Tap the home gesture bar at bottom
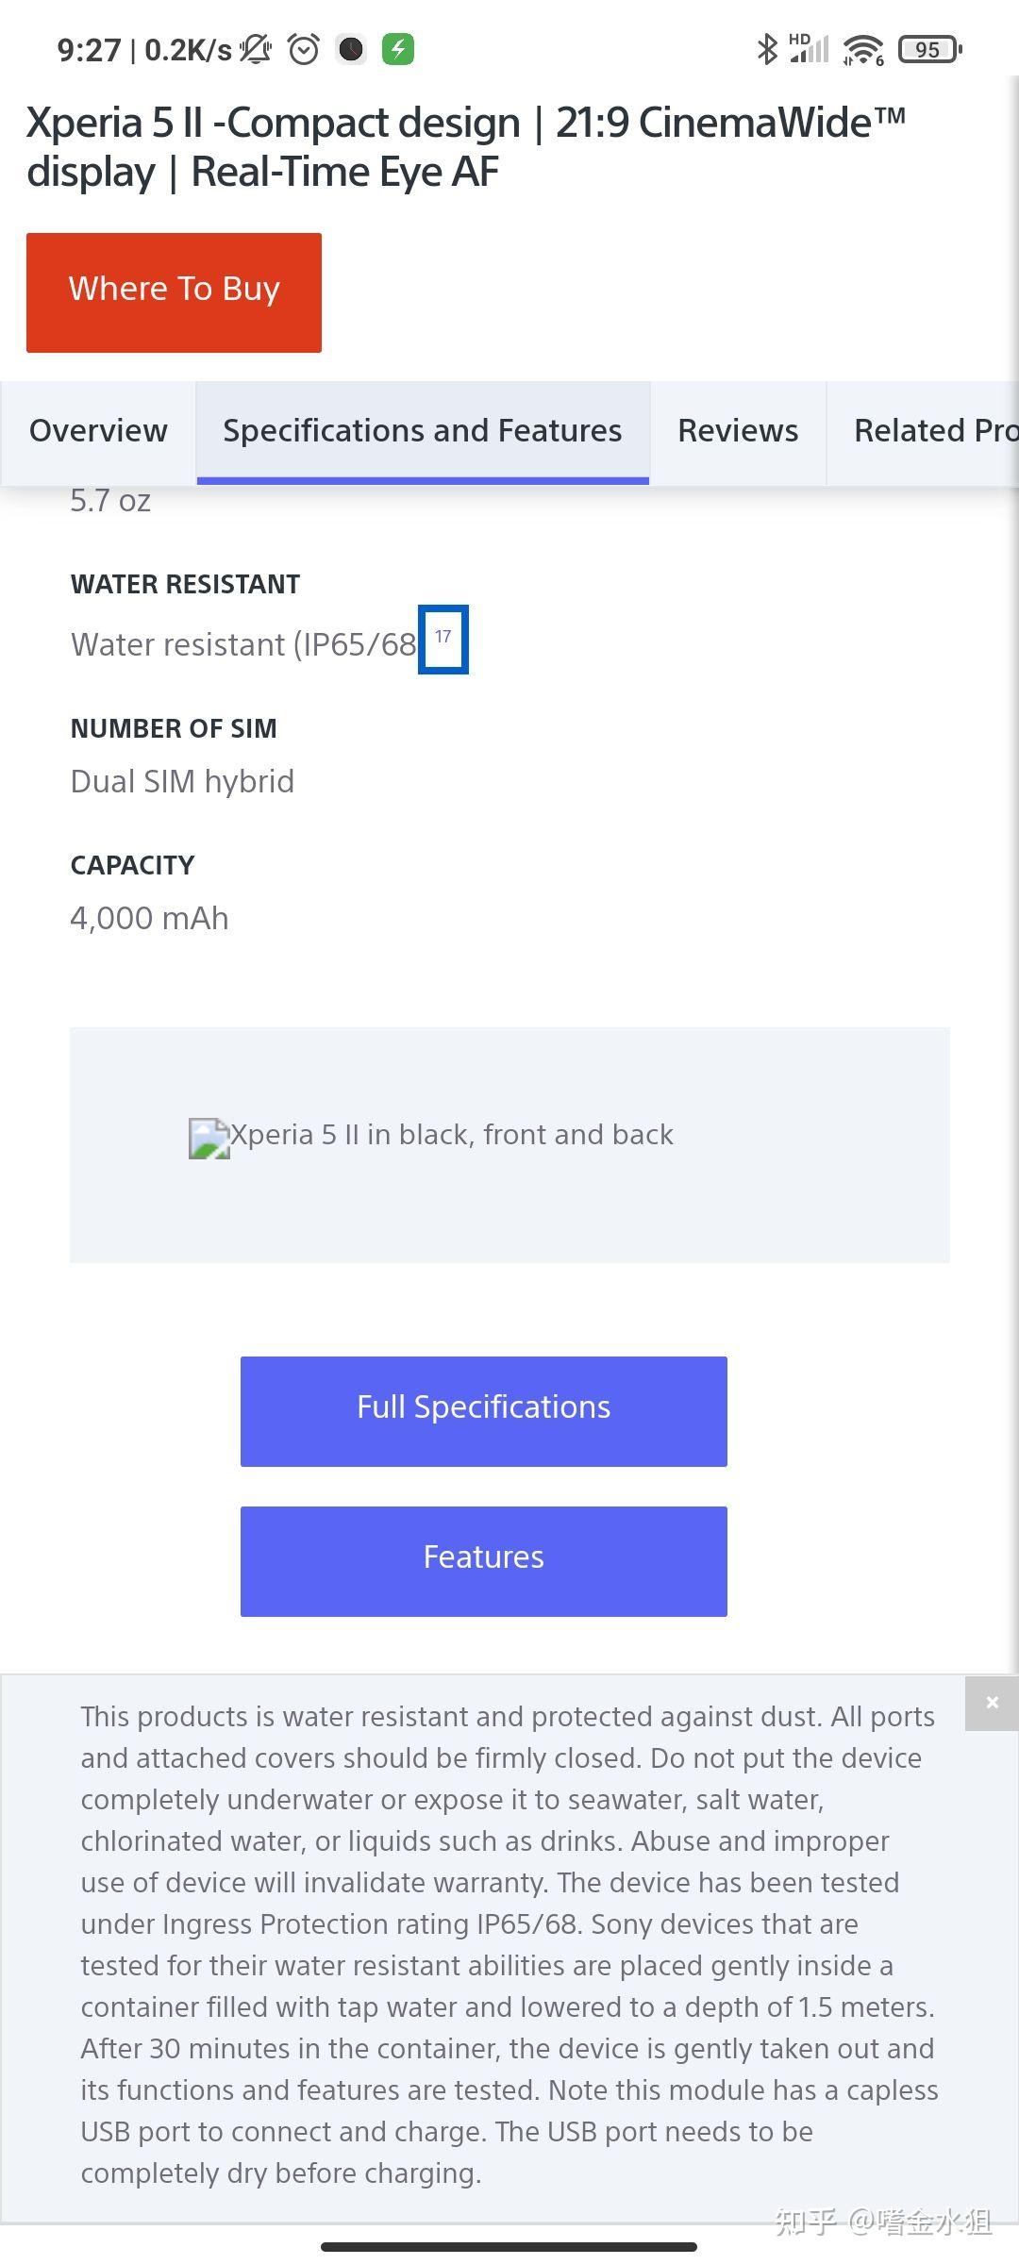The width and height of the screenshot is (1019, 2264). coord(509,2246)
